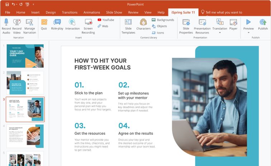Click the Record Audio microphone icon
This screenshot has width=271, height=166.
point(6,22)
